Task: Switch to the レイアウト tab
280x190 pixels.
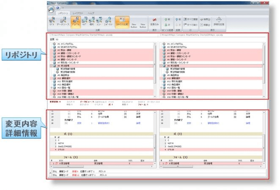Action: click(x=77, y=13)
